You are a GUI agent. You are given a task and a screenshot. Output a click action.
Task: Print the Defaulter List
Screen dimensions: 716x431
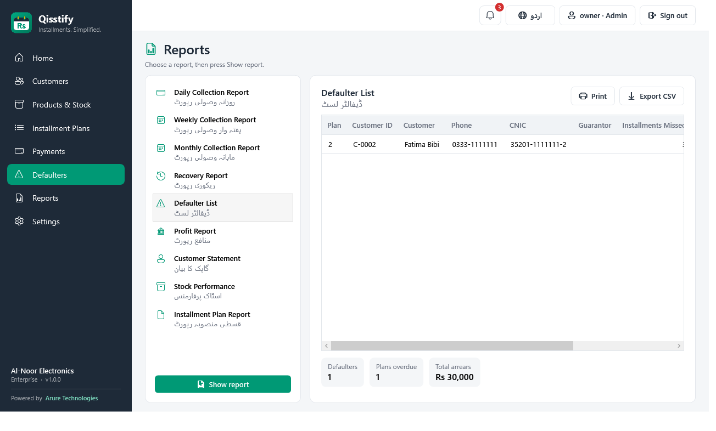[x=593, y=96]
